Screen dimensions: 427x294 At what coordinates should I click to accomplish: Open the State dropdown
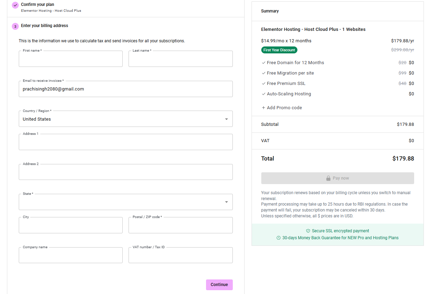coord(227,202)
